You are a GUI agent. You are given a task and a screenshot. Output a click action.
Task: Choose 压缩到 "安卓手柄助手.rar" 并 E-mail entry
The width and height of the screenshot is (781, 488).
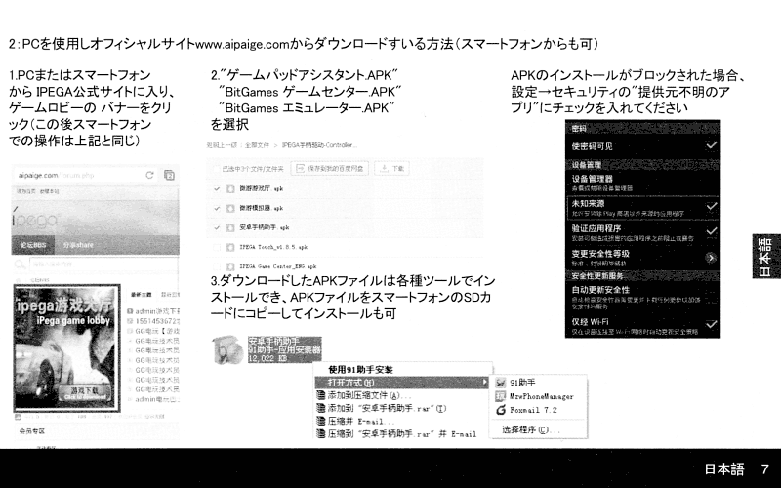point(402,434)
